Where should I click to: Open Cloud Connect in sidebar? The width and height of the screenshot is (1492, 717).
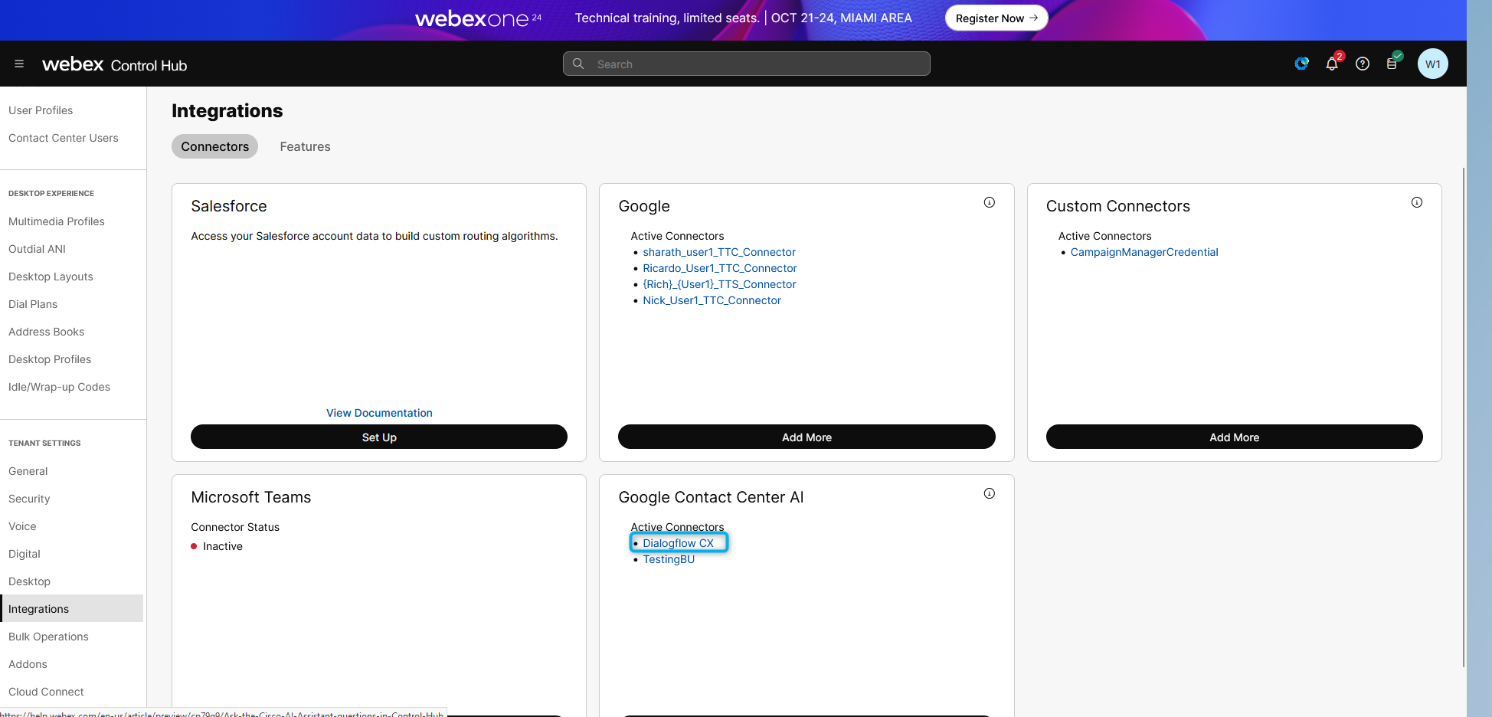pyautogui.click(x=46, y=692)
